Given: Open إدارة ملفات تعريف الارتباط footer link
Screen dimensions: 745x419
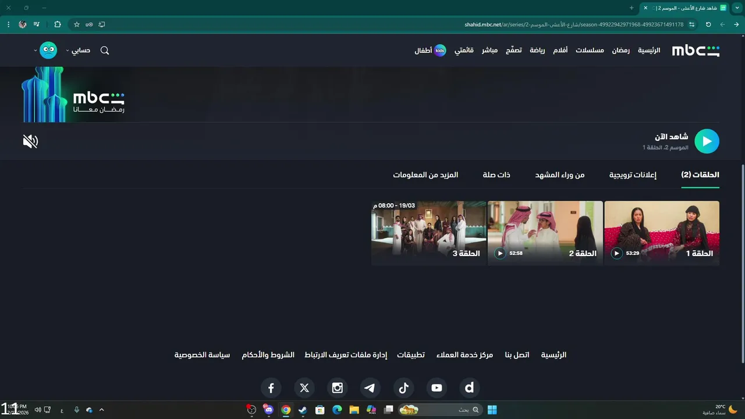Looking at the screenshot, I should click(346, 355).
